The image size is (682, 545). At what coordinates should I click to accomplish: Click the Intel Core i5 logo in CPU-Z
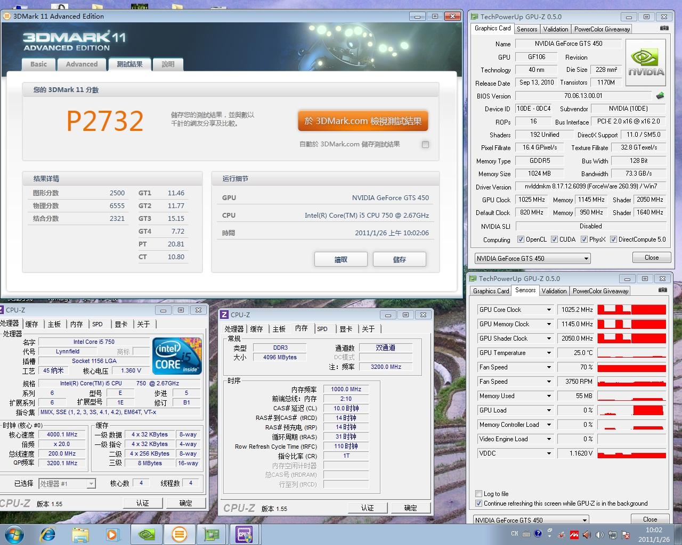click(x=177, y=356)
